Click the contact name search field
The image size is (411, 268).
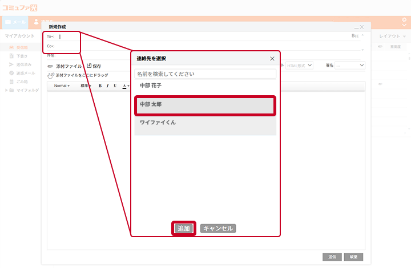(x=205, y=74)
